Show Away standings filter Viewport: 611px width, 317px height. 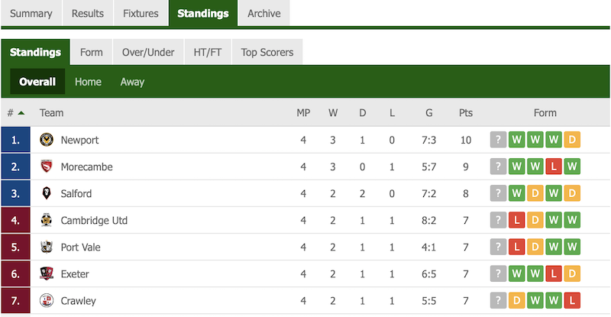click(x=132, y=82)
